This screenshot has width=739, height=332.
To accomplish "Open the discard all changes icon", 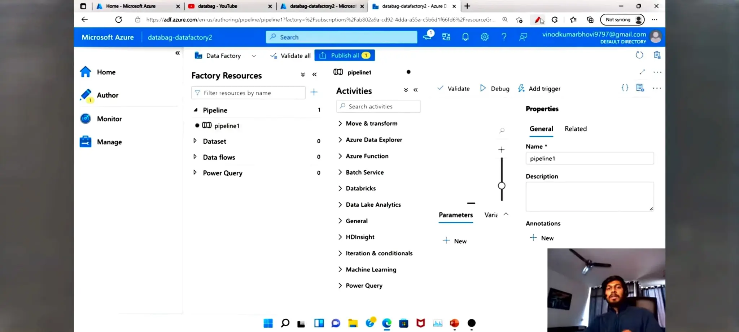I will tap(657, 55).
